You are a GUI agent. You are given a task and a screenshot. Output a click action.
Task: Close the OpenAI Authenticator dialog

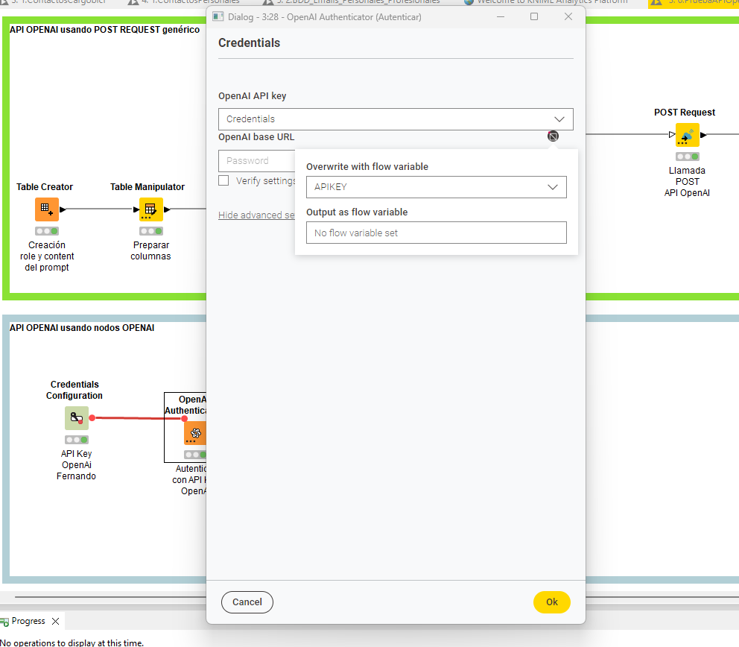pos(568,16)
